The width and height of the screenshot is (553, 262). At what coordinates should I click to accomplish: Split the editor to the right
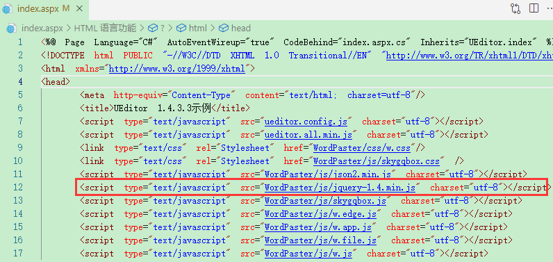click(x=534, y=8)
